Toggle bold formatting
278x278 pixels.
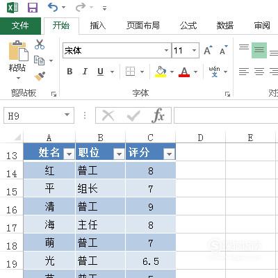coord(69,72)
